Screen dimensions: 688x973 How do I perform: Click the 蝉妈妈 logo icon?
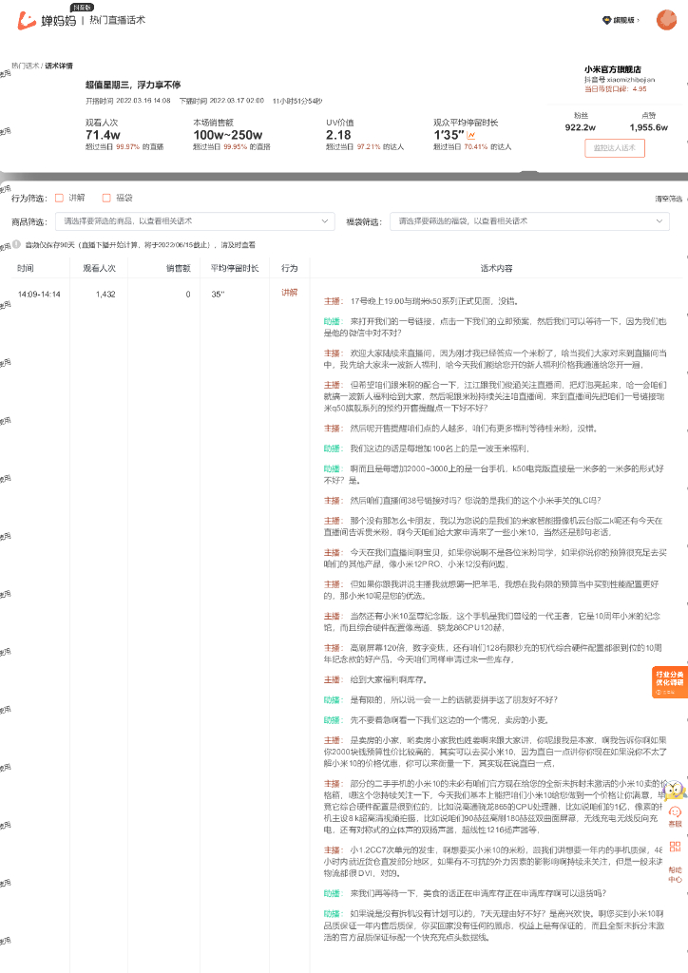pyautogui.click(x=27, y=21)
